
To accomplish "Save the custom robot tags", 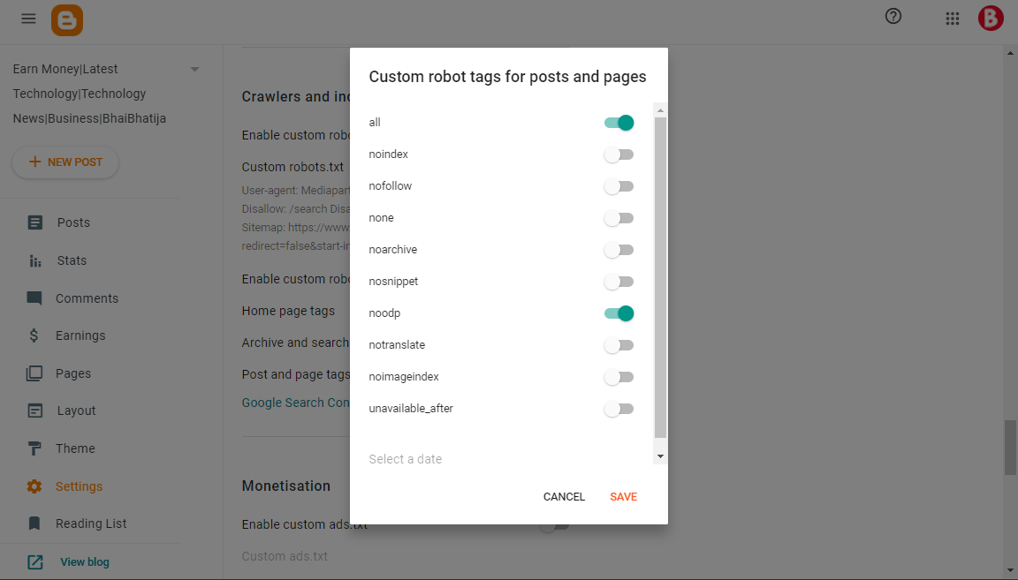I will tap(623, 497).
